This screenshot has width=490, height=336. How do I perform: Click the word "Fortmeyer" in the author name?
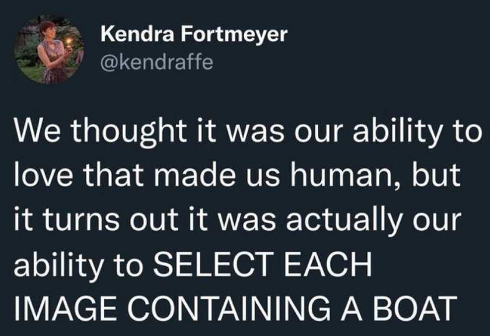pyautogui.click(x=234, y=34)
